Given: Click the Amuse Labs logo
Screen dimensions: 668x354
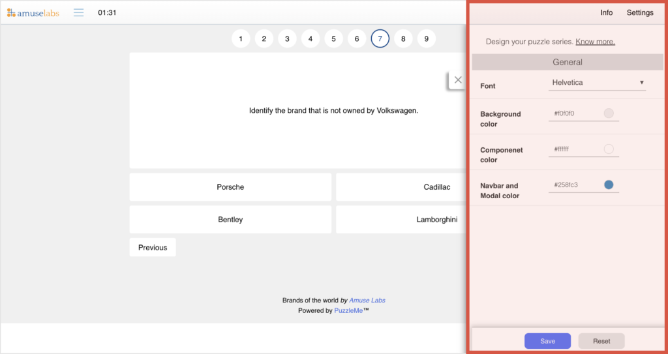Looking at the screenshot, I should click(x=33, y=13).
